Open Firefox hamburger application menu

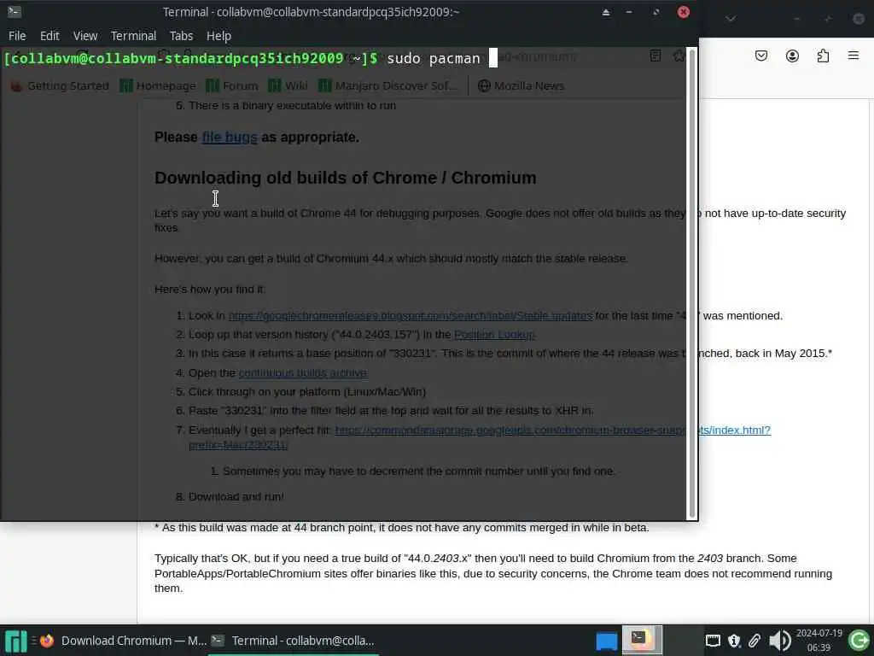[854, 56]
